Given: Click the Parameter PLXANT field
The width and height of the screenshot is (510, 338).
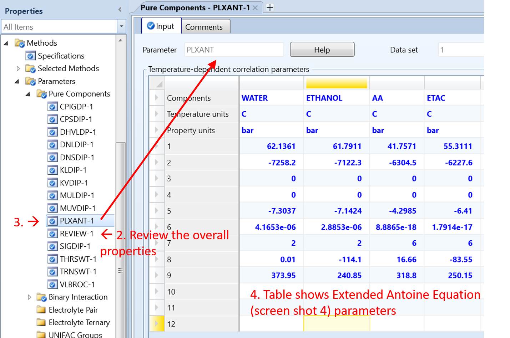Looking at the screenshot, I should (234, 50).
